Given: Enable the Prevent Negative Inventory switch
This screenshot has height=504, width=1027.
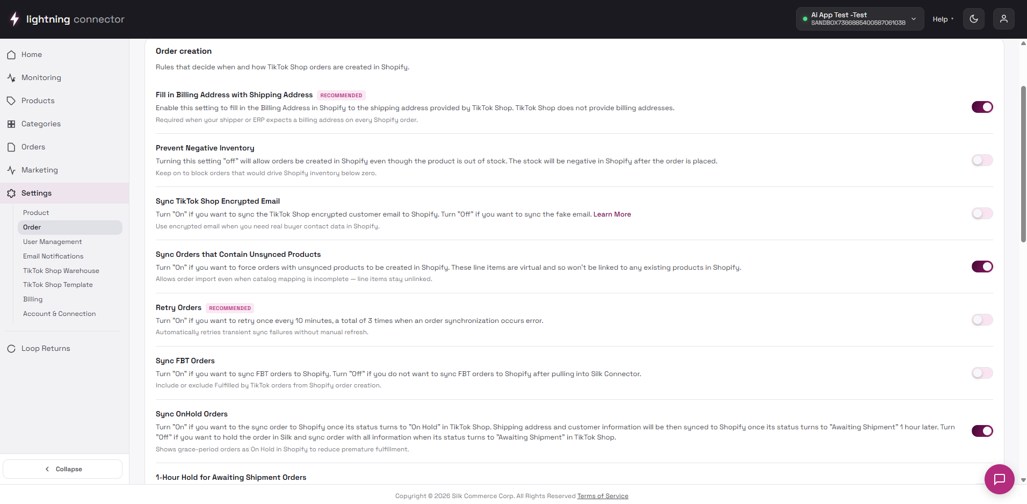Looking at the screenshot, I should (982, 160).
